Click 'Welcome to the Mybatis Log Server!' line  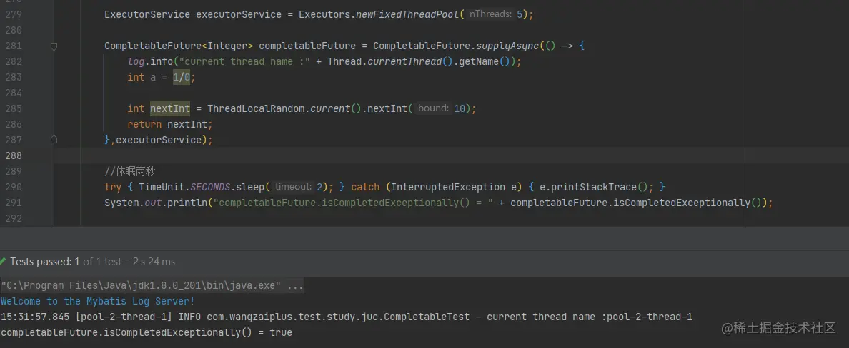(98, 301)
